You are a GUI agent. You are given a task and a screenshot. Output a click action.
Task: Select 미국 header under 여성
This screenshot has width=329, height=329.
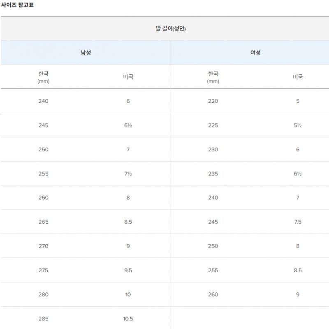tap(298, 77)
